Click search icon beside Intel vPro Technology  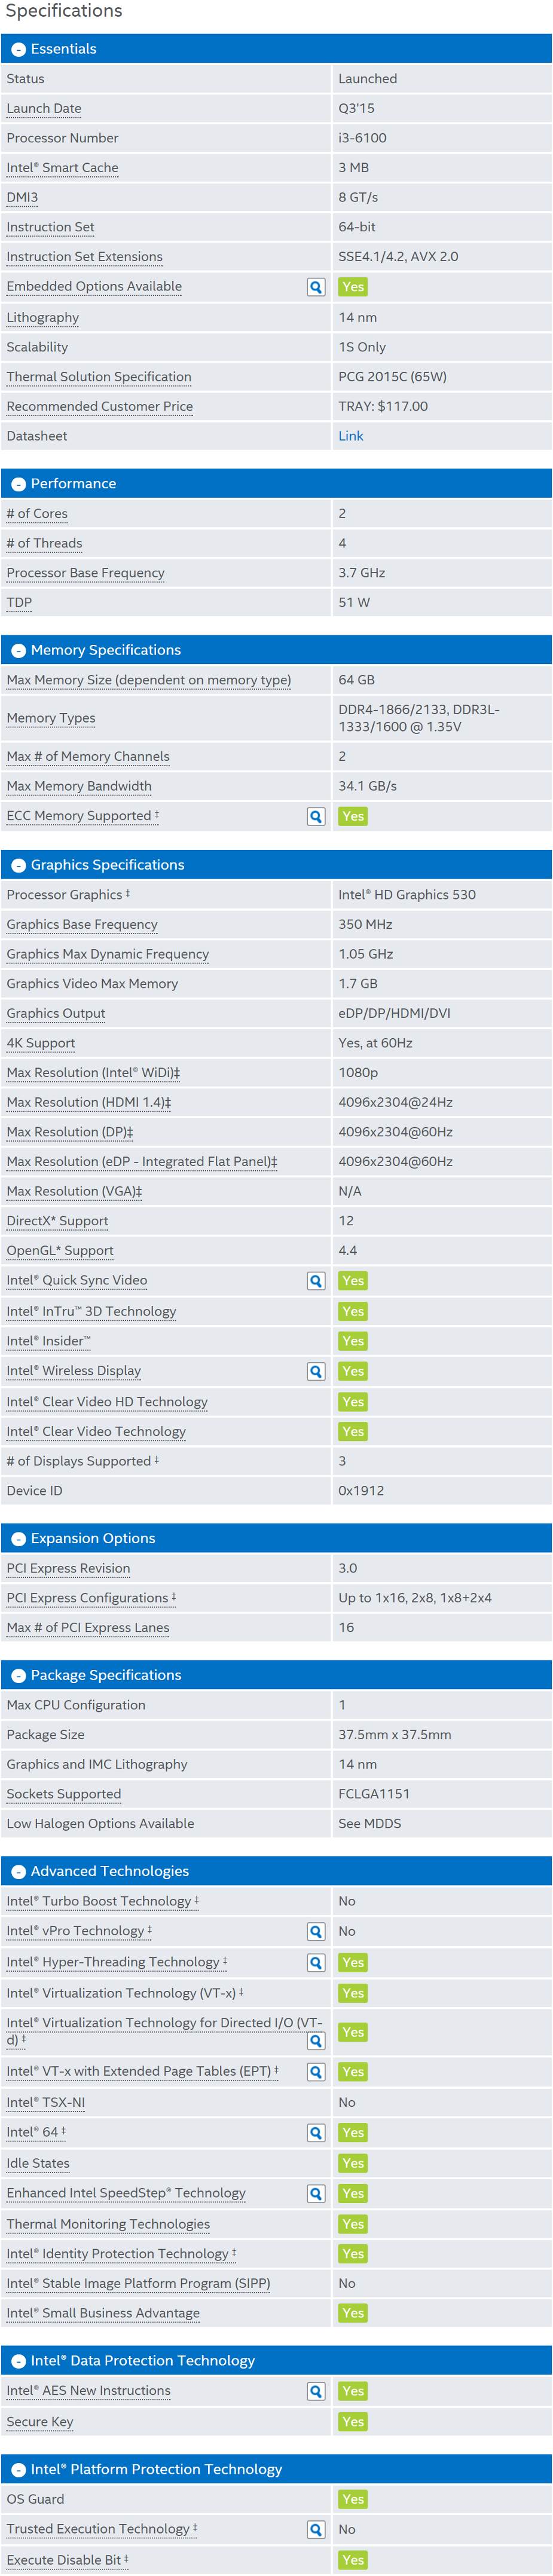316,1932
